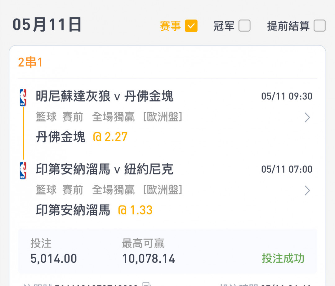The image size is (335, 286).
Task: Click the 提前結算 filter label
Action: (x=288, y=26)
